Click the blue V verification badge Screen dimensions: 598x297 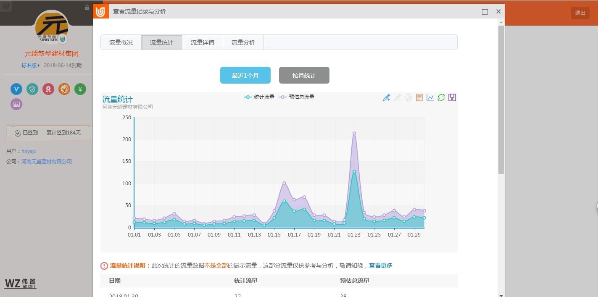(16, 89)
